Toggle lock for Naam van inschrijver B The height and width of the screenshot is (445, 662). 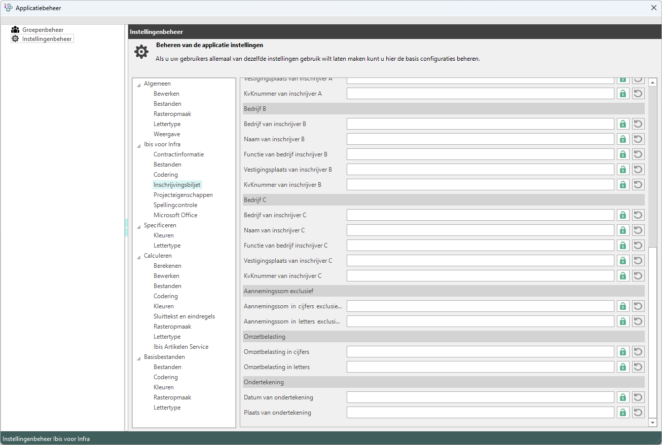coord(623,139)
